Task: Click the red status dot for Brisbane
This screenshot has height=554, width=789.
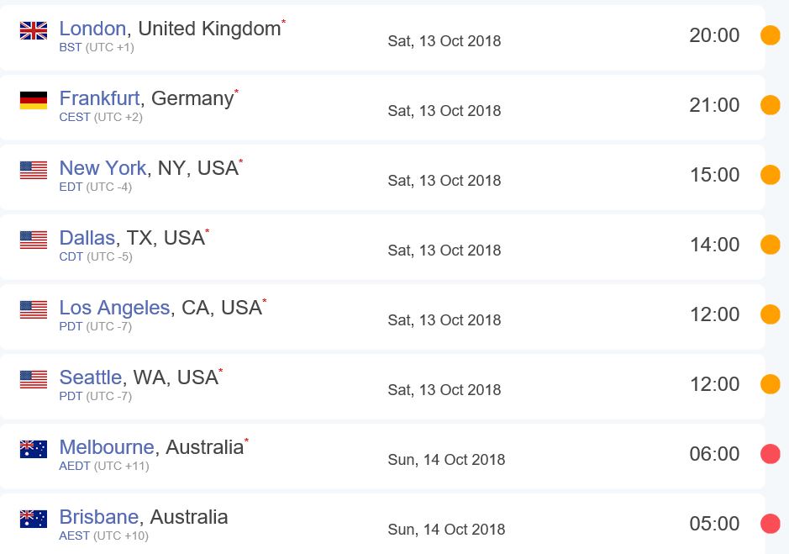Action: (x=771, y=524)
